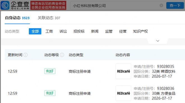Image resolution: width=185 pixels, height=103 pixels.
Task: Open REDcafé thumbnail for 30类 方便食品
Action: [123, 93]
